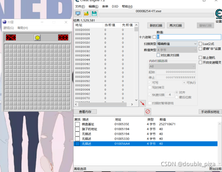
Task: Click value 252710671 in address list
Action: tap(167, 124)
